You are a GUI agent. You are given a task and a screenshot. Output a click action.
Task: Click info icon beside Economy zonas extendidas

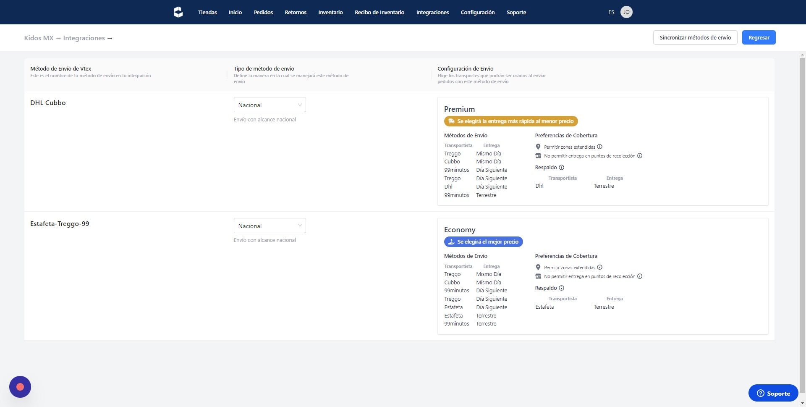point(599,268)
